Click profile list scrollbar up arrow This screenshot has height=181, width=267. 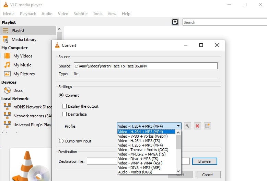(x=178, y=132)
